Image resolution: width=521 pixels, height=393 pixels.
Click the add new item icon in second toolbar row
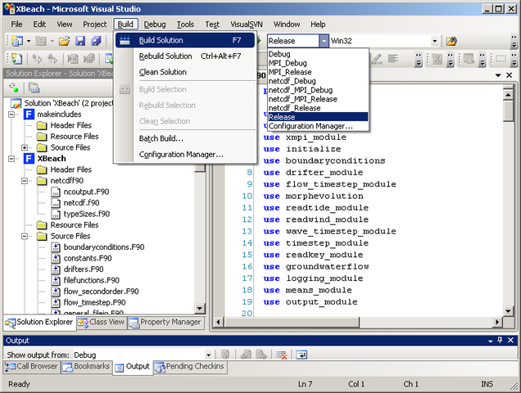point(16,59)
